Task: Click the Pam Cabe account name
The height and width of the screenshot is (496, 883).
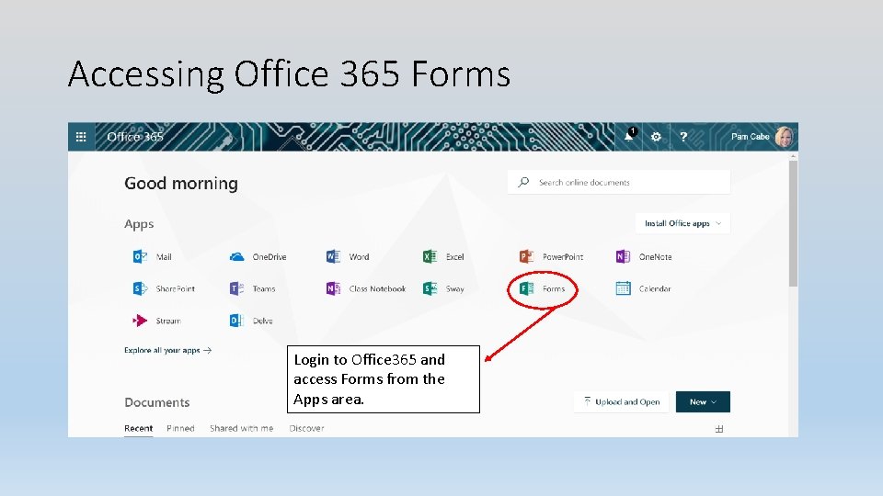Action: point(751,137)
